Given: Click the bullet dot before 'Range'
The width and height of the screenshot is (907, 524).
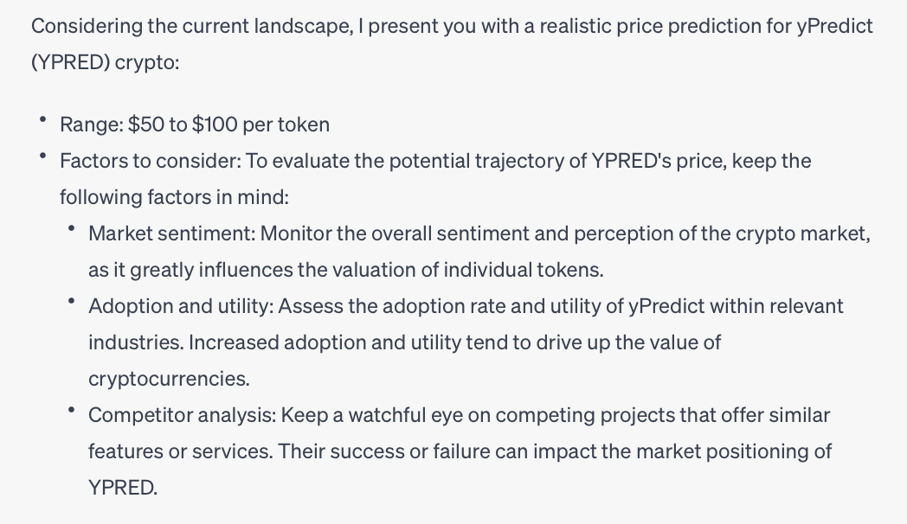Looking at the screenshot, I should pyautogui.click(x=42, y=119).
